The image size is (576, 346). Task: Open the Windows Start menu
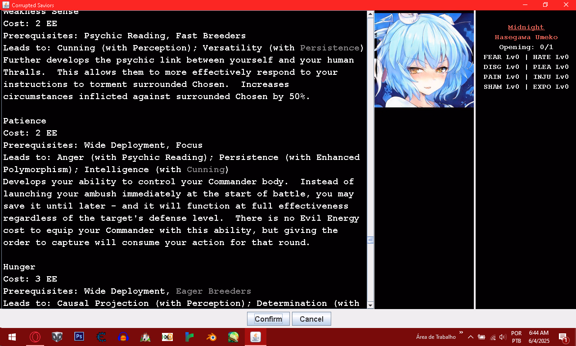pyautogui.click(x=12, y=337)
